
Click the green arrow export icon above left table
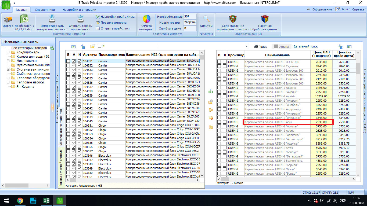coord(73,46)
